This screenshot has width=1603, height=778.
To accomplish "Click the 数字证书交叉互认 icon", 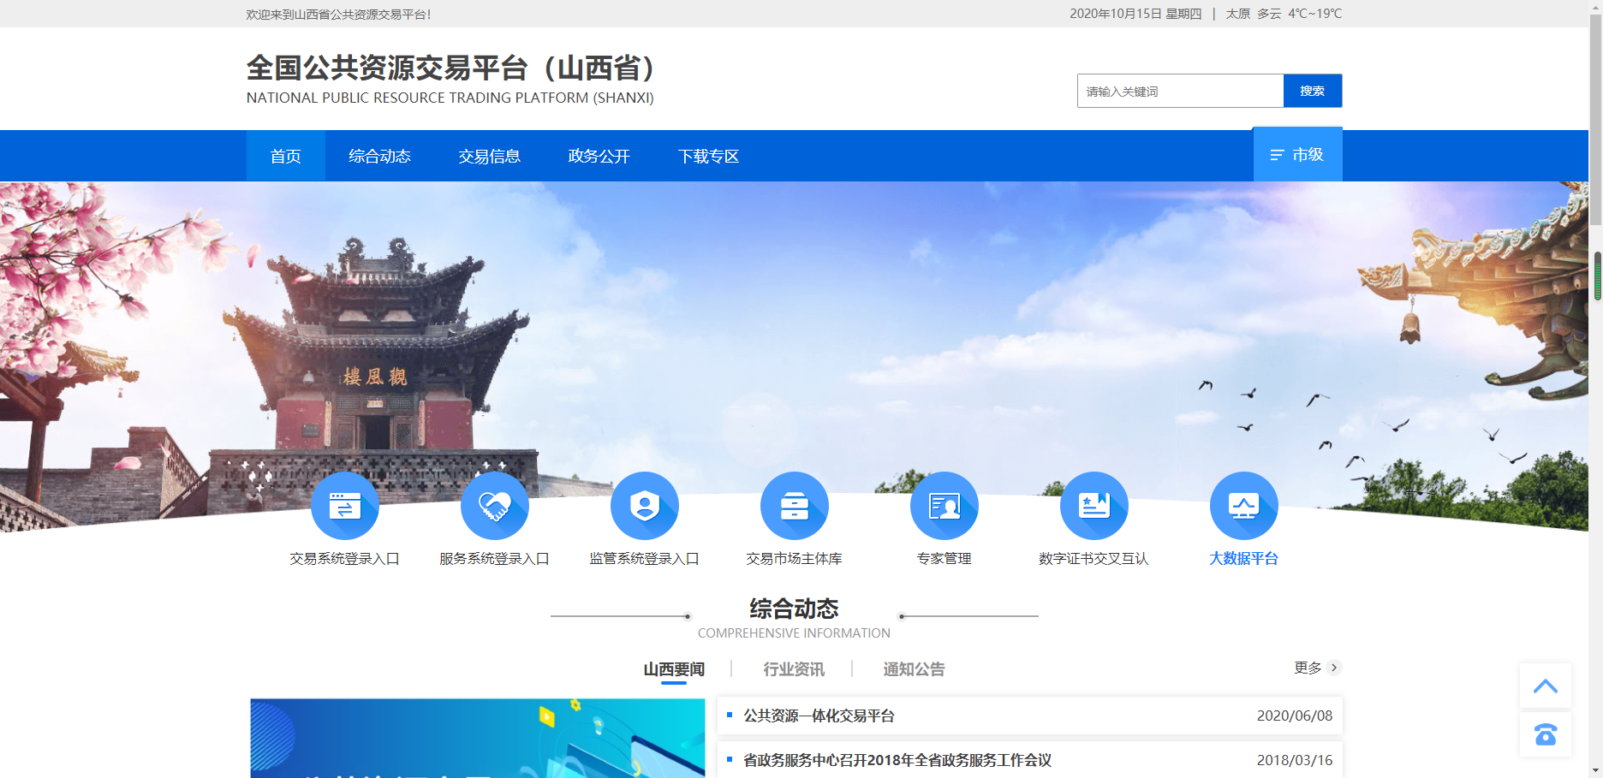I will click(1093, 506).
